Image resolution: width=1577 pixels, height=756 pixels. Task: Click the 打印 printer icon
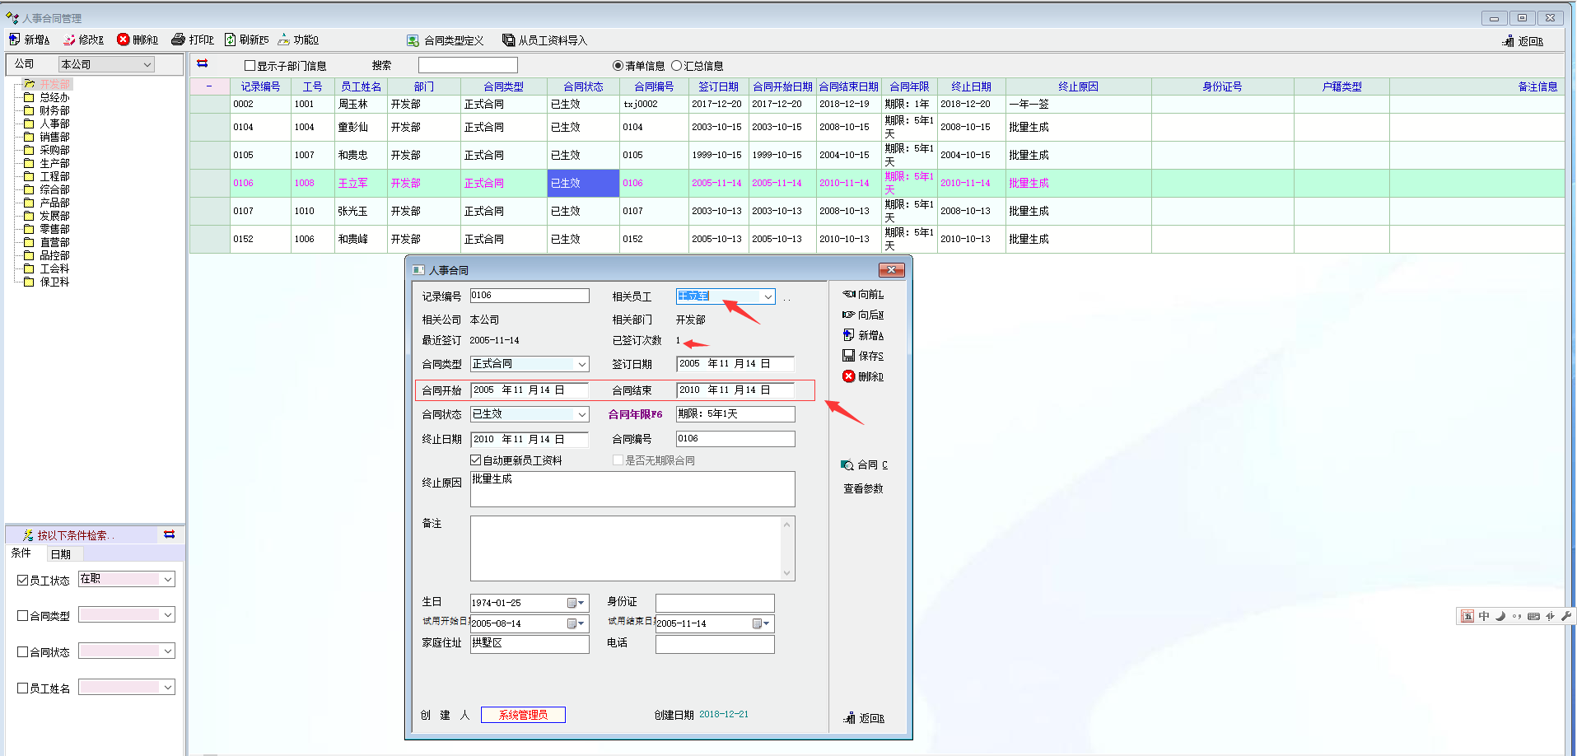tap(178, 40)
